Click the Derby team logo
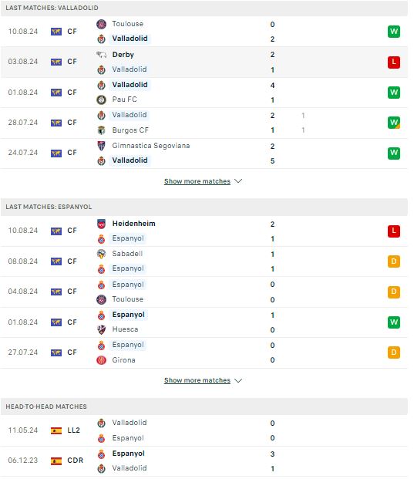Screen dimensions: 414x479 click(x=101, y=55)
